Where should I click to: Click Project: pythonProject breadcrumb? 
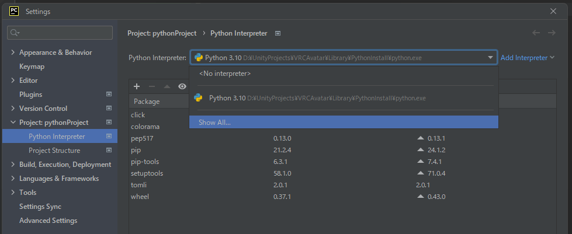pyautogui.click(x=162, y=33)
